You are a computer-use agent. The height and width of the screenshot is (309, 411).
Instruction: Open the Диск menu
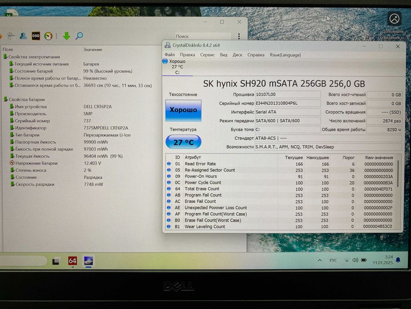coord(237,55)
